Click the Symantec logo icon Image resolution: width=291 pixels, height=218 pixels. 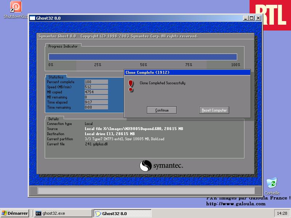click(145, 166)
